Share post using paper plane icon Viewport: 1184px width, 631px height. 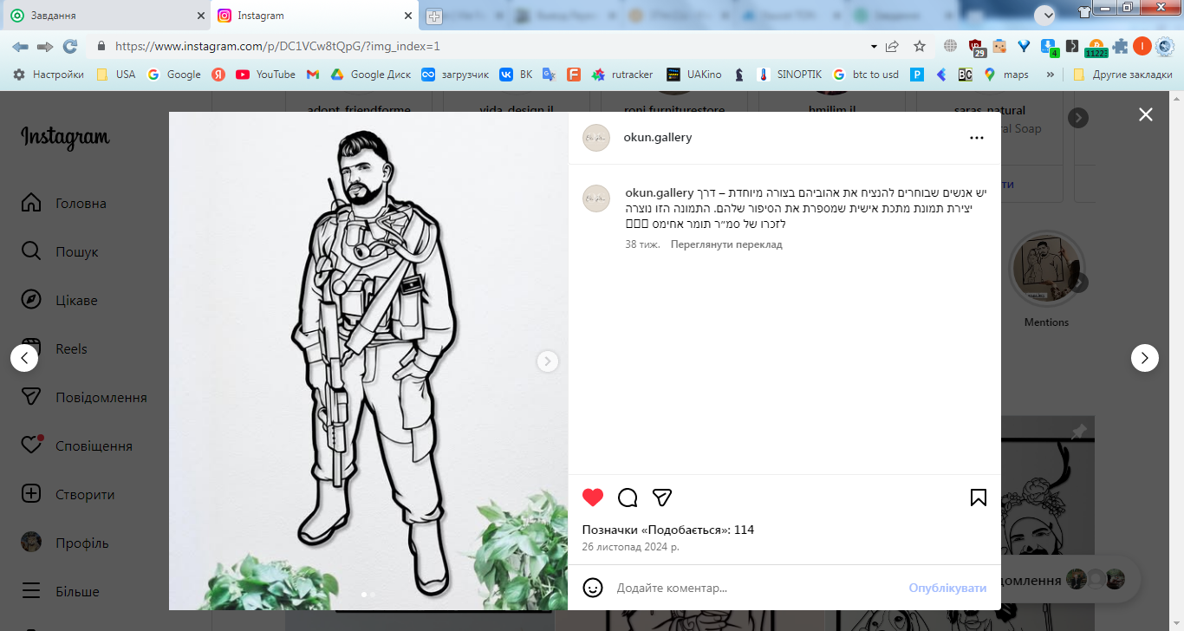tap(662, 498)
